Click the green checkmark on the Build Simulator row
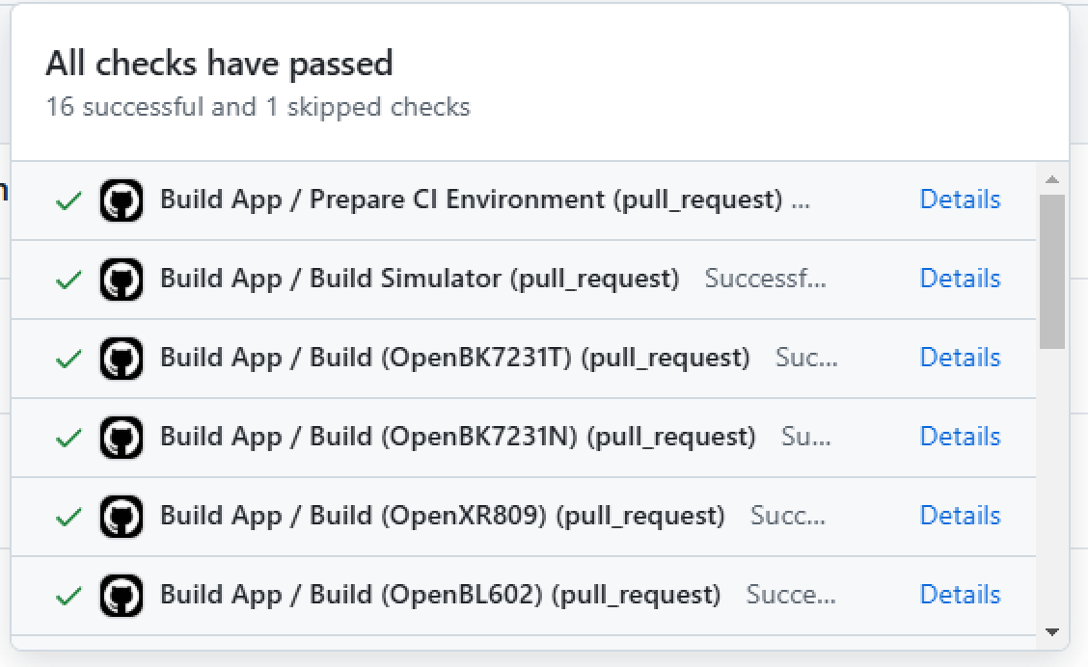1088x667 pixels. pyautogui.click(x=67, y=279)
